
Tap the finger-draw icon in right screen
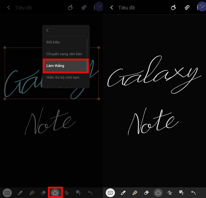click(173, 7)
